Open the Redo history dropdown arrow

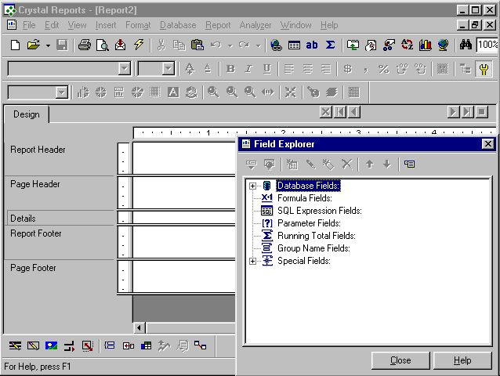pos(259,45)
